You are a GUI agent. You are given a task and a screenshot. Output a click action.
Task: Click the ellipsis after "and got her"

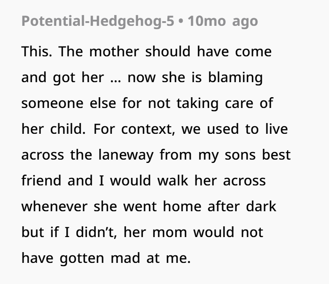114,77
